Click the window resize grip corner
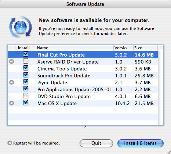This screenshot has width=171, height=154. [169, 152]
